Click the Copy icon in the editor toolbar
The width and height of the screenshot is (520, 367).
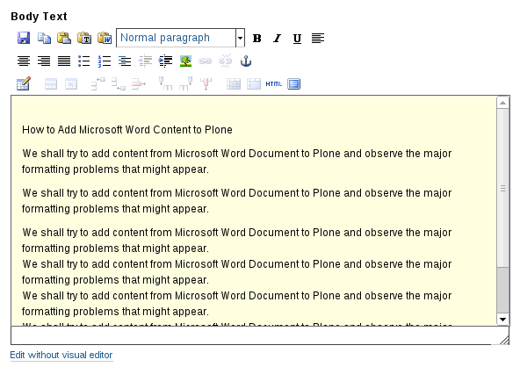pos(44,38)
